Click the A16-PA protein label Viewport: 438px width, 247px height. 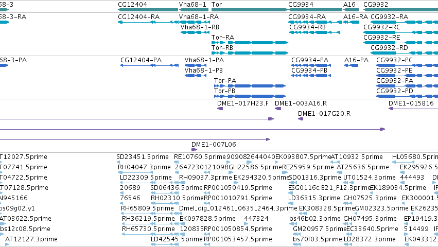click(357, 60)
